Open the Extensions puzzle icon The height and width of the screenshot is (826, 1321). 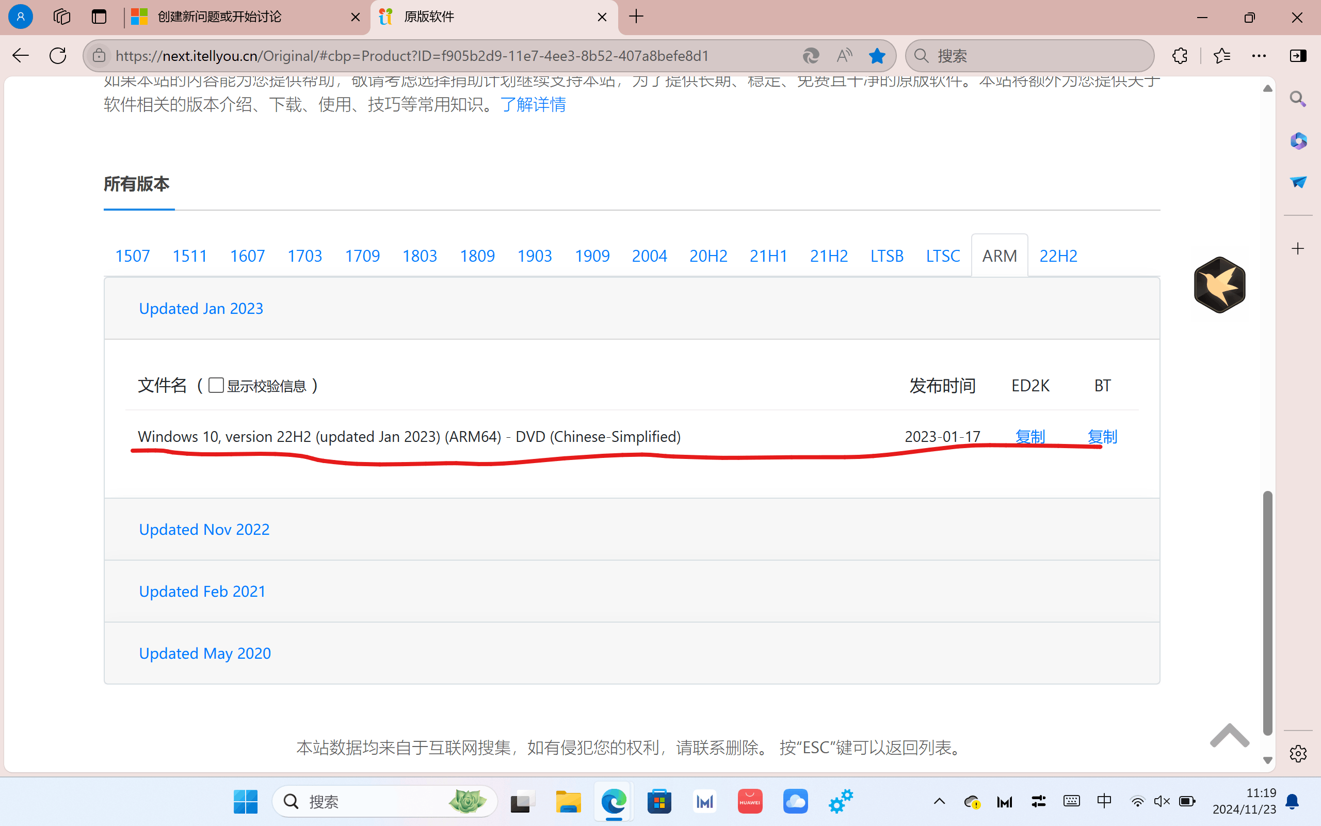click(x=1179, y=56)
